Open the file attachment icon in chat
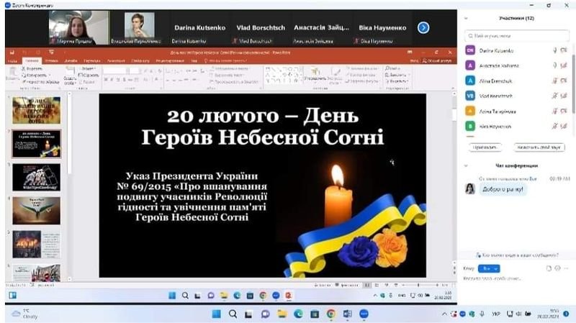Image resolution: width=576 pixels, height=323 pixels. coord(548,268)
